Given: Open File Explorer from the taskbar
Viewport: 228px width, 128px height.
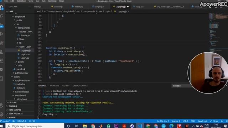Looking at the screenshot, I should [x=85, y=126].
